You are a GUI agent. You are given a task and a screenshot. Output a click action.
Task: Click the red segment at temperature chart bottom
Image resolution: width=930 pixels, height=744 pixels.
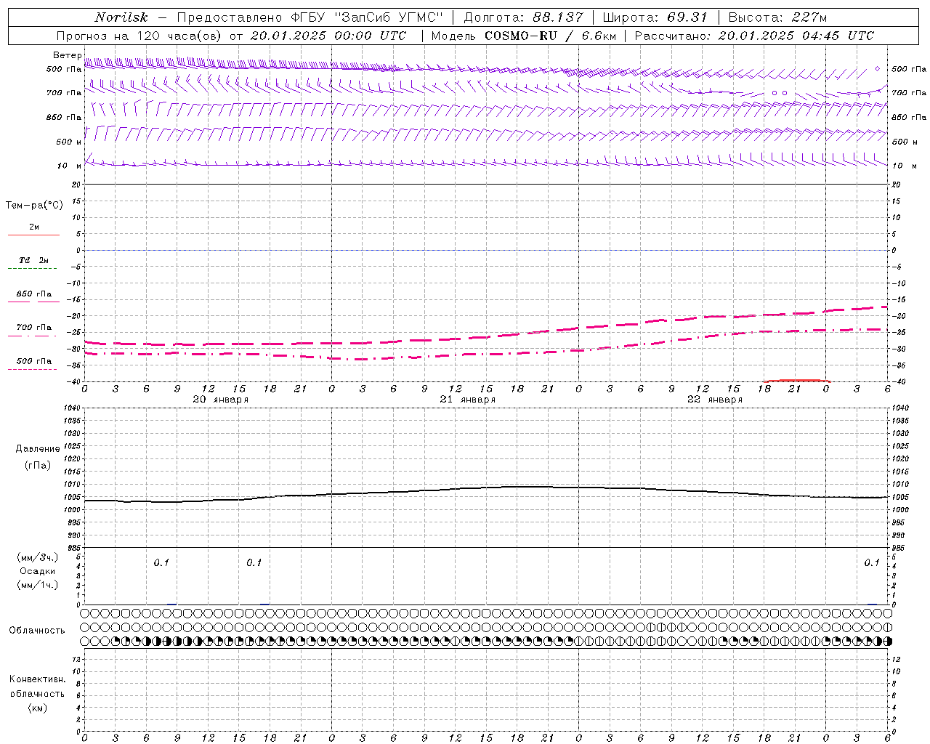pos(797,380)
